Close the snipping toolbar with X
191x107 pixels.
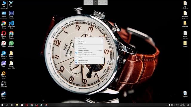pyautogui.click(x=105, y=2)
